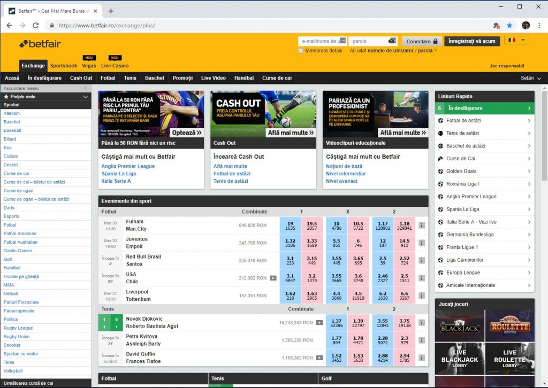Expand the Setări dropdown
The width and height of the screenshot is (548, 388).
tap(531, 78)
